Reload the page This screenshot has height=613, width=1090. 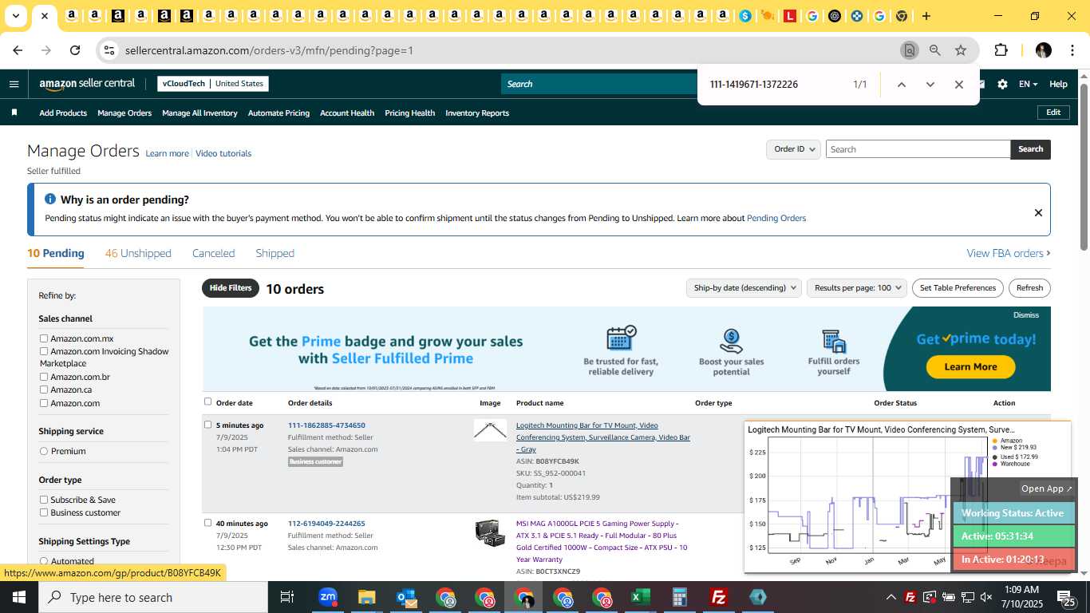click(75, 50)
